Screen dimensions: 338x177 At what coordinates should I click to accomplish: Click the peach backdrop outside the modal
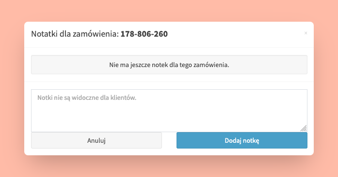(x=169, y=11)
